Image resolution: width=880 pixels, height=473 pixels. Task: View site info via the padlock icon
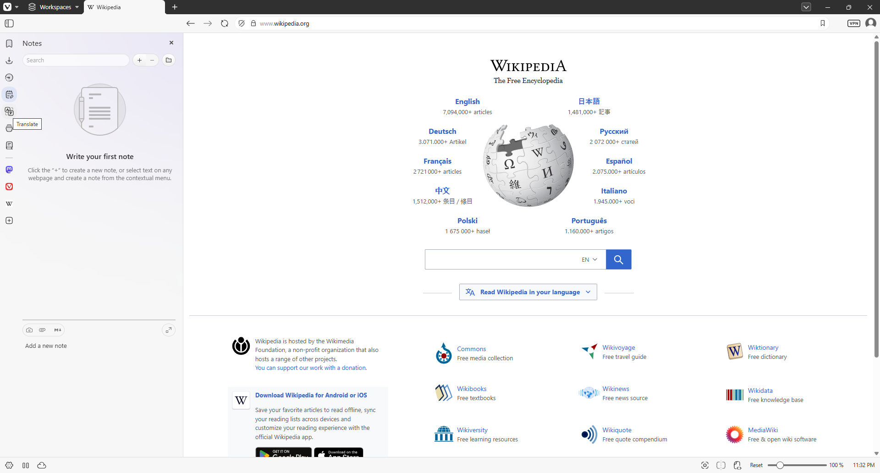[x=253, y=23]
